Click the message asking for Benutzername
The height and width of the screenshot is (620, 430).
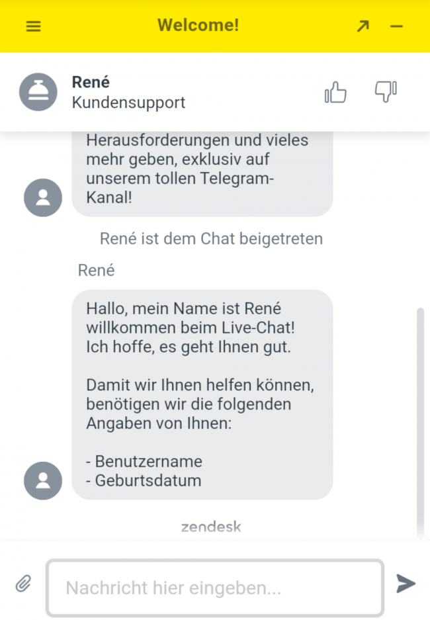click(202, 394)
